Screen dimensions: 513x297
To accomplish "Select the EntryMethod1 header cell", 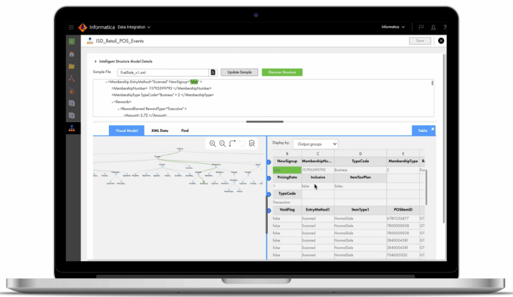I will (x=318, y=210).
